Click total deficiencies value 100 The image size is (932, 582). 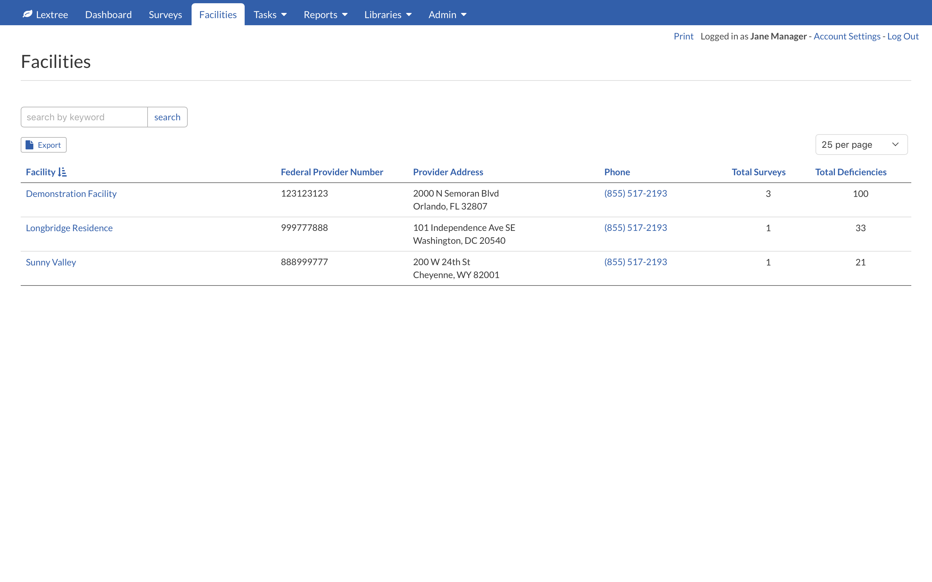coord(860,194)
